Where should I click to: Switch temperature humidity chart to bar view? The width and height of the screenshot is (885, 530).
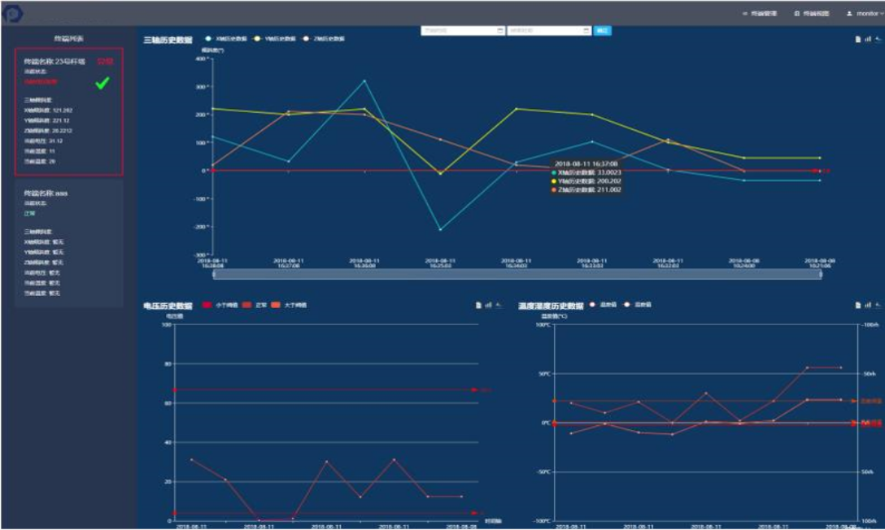pyautogui.click(x=867, y=306)
